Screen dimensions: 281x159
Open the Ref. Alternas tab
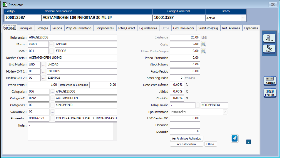pos(231,28)
